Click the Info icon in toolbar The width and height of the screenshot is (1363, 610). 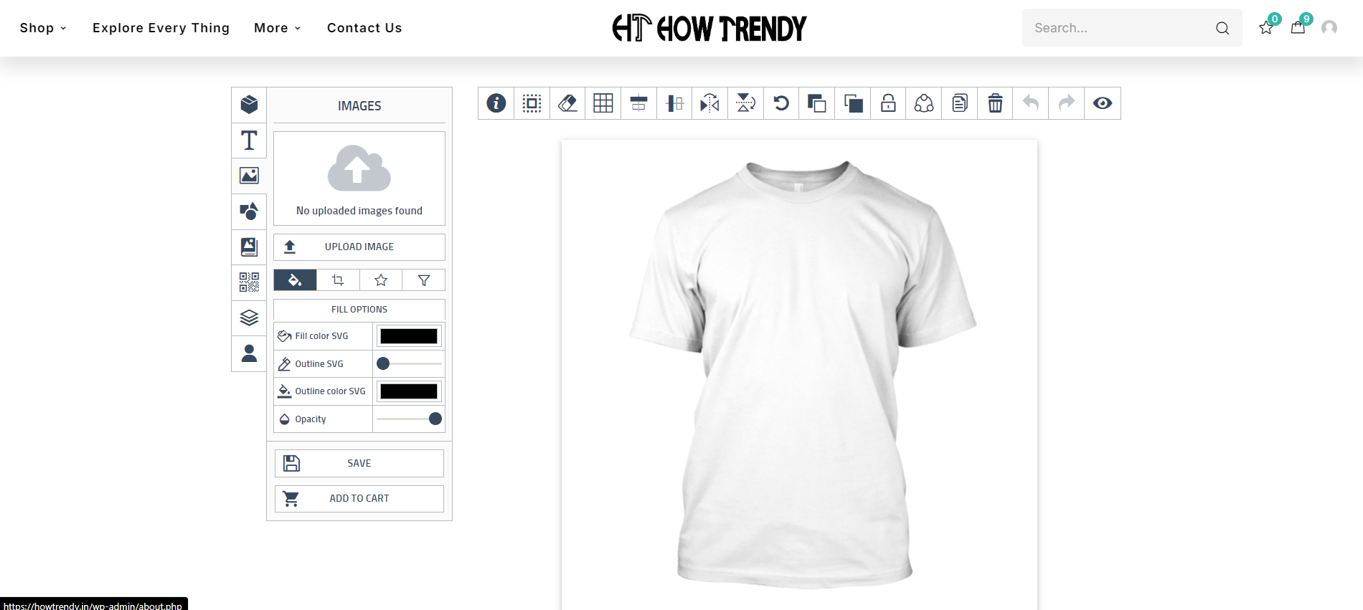[x=496, y=103]
